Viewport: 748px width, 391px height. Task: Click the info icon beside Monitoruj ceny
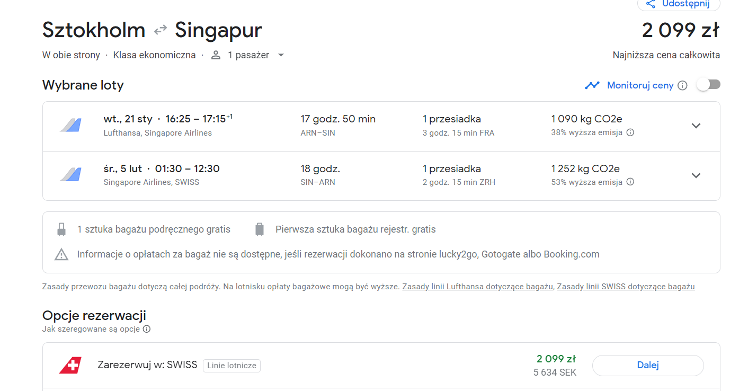pos(682,85)
